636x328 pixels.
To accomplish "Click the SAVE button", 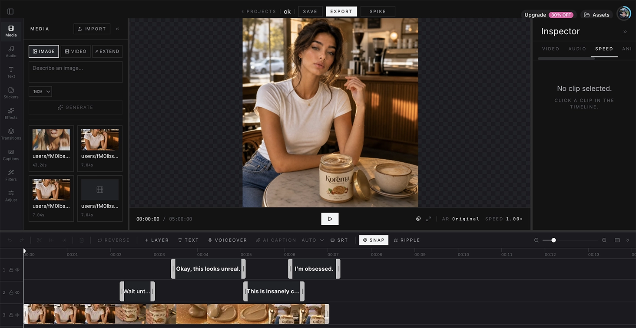I will [310, 11].
